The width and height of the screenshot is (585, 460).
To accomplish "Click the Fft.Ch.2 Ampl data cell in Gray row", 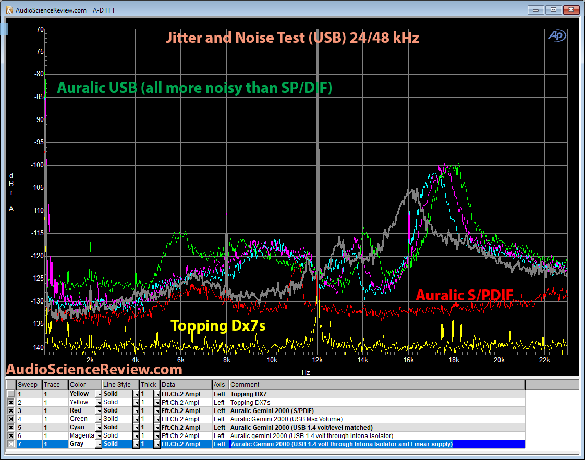I will point(186,444).
